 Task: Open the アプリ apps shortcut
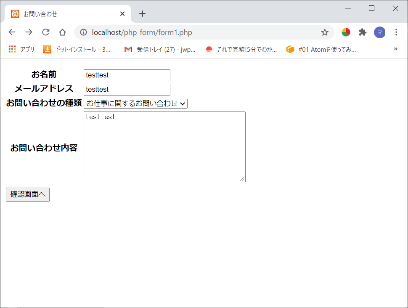tap(21, 49)
